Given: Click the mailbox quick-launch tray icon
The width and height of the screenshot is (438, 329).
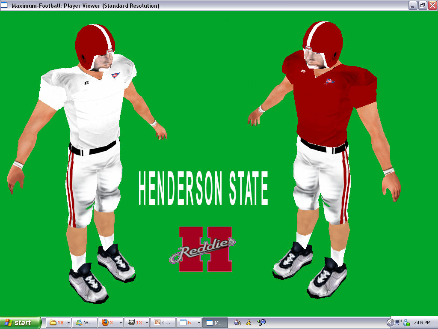Looking at the screenshot, I should pyautogui.click(x=237, y=323).
